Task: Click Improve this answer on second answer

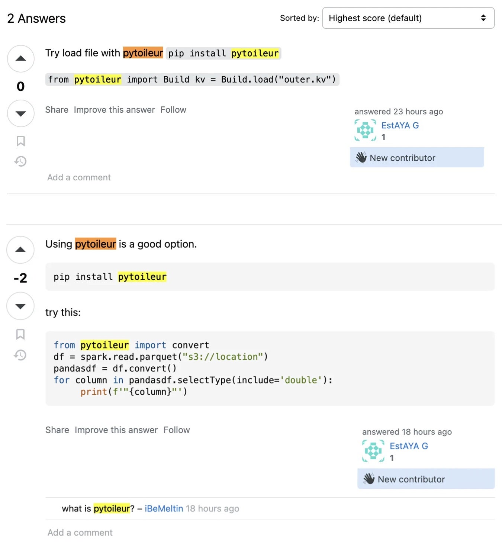Action: tap(116, 430)
